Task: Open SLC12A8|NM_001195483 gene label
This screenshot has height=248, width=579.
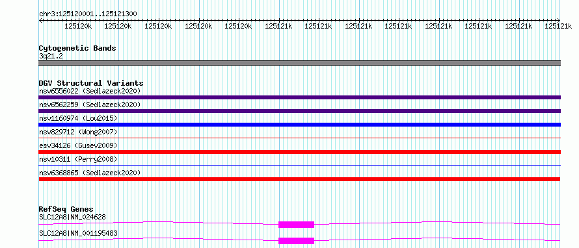Action: click(78, 234)
